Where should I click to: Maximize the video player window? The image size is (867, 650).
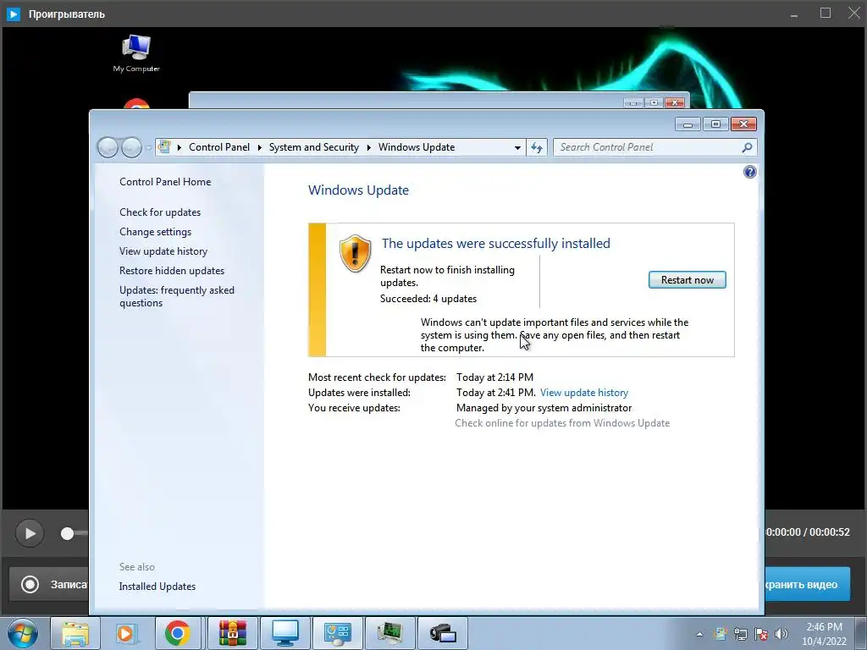tap(826, 14)
